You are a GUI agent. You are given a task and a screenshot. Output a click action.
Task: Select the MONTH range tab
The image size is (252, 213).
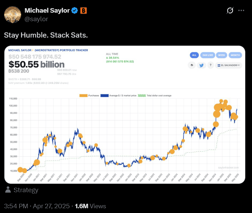pyautogui.click(x=235, y=55)
